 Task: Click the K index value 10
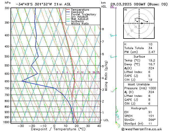point(150,44)
